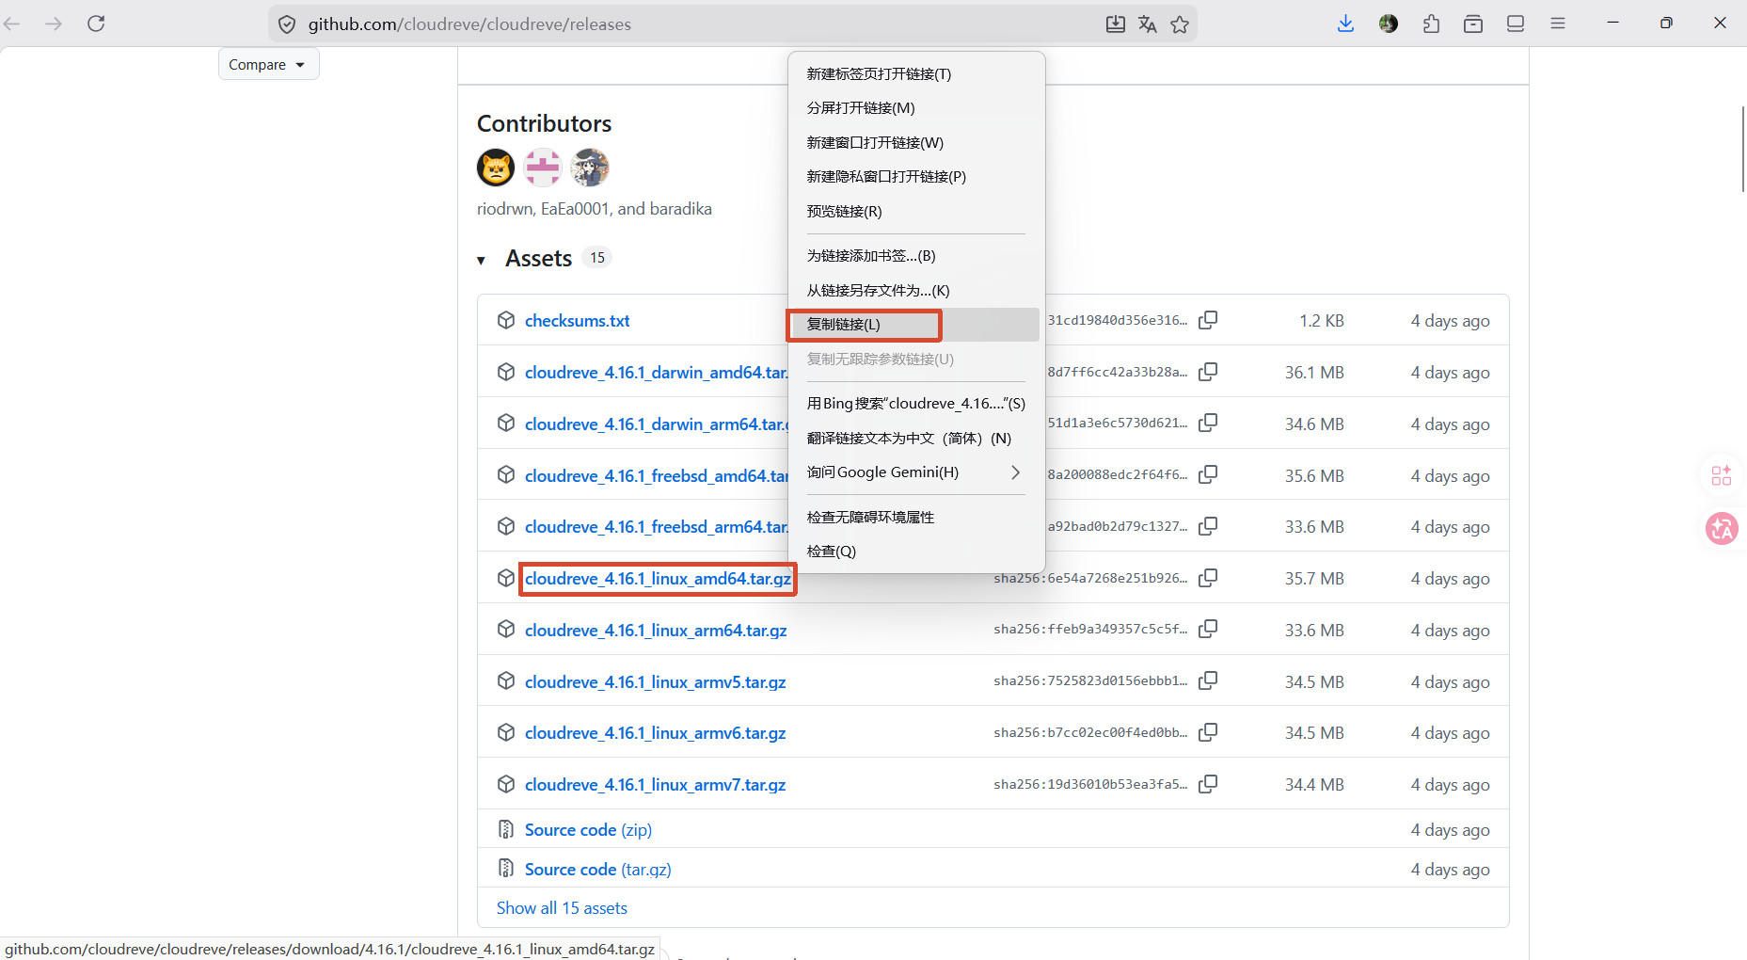Image resolution: width=1747 pixels, height=960 pixels.
Task: Select 检查(Q) in context menu
Action: pos(915,552)
